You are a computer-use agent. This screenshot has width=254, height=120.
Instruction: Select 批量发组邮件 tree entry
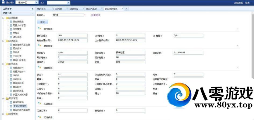19,72
